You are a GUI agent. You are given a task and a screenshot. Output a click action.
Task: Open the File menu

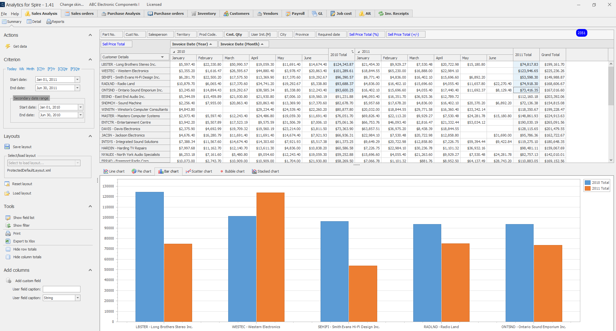click(x=4, y=14)
